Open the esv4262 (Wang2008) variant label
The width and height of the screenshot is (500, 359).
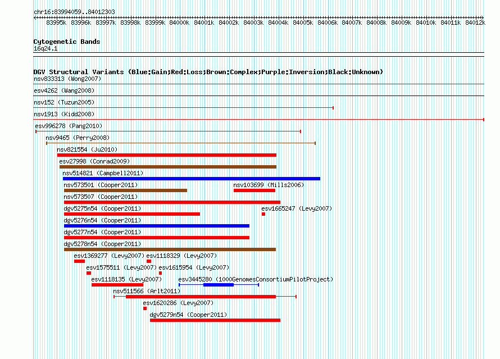pos(64,90)
